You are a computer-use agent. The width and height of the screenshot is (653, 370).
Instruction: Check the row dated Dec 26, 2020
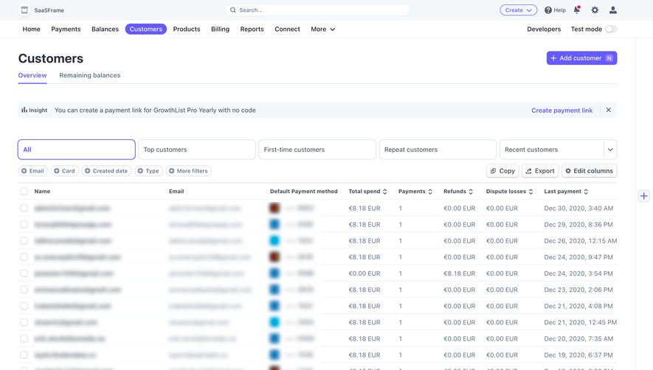[24, 240]
